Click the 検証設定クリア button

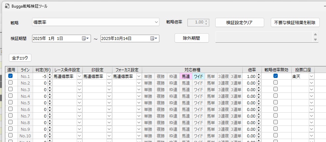pyautogui.click(x=239, y=22)
